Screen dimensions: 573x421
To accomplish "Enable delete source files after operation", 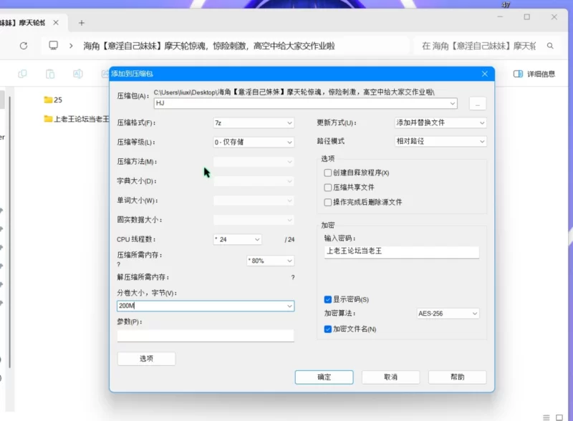I will click(328, 202).
